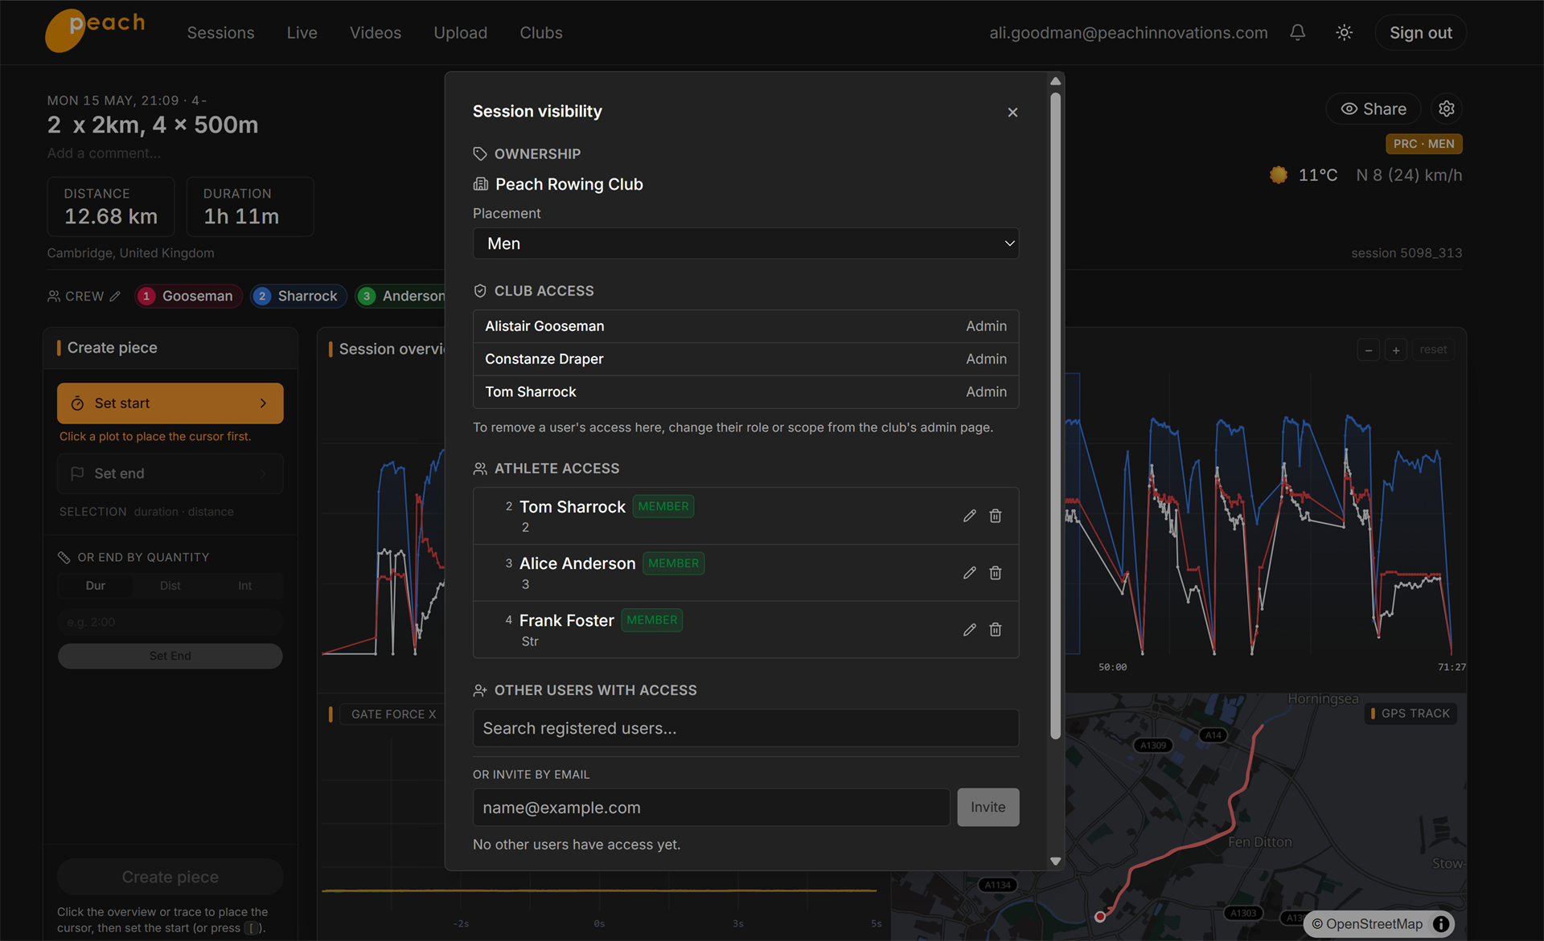Screen dimensions: 1544x941
Task: Click the GPS track start marker
Action: (x=1100, y=917)
